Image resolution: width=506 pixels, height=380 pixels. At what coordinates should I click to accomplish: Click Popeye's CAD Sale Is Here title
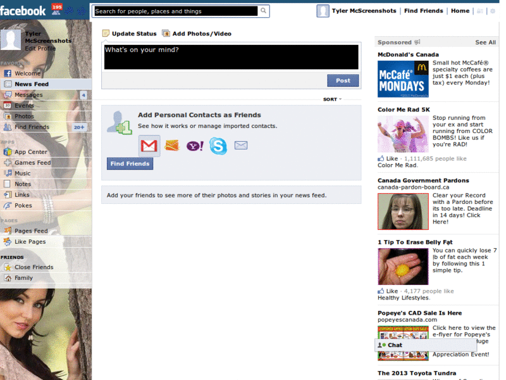click(420, 313)
